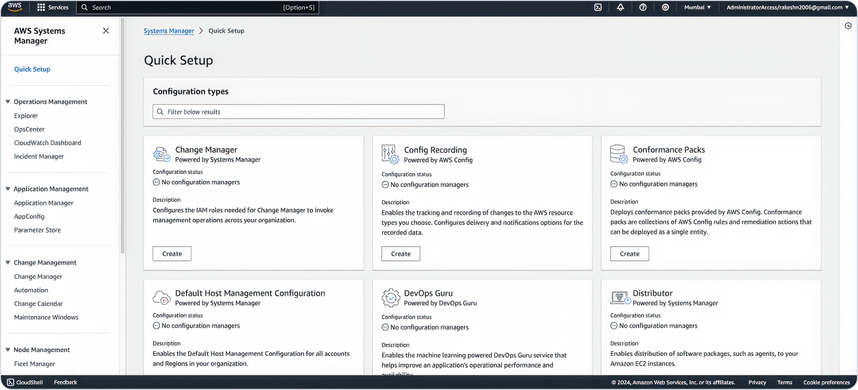Click the DevOps Guru card icon

pos(391,298)
